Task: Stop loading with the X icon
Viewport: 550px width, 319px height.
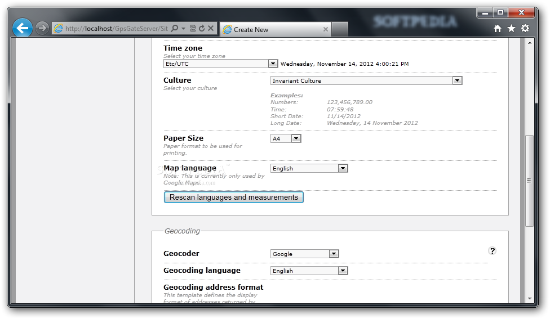Action: pos(211,28)
